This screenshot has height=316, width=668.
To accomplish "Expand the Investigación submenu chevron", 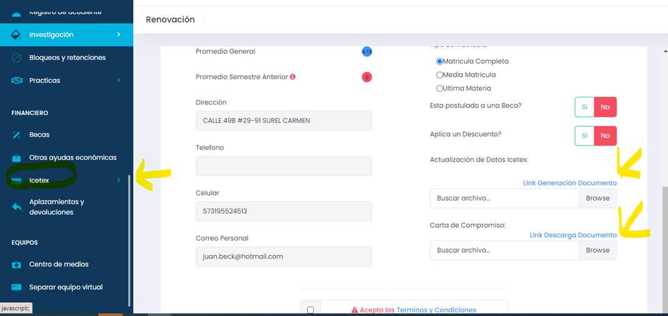I will click(x=119, y=35).
